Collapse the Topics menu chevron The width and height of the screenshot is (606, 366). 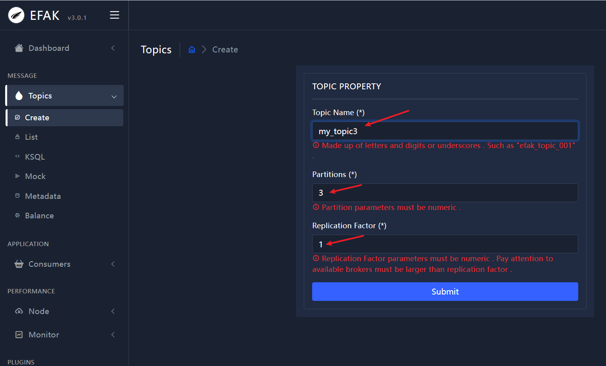pyautogui.click(x=114, y=96)
